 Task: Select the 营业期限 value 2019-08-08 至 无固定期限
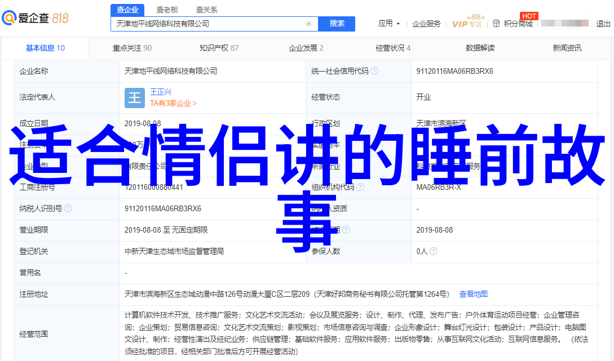click(166, 230)
